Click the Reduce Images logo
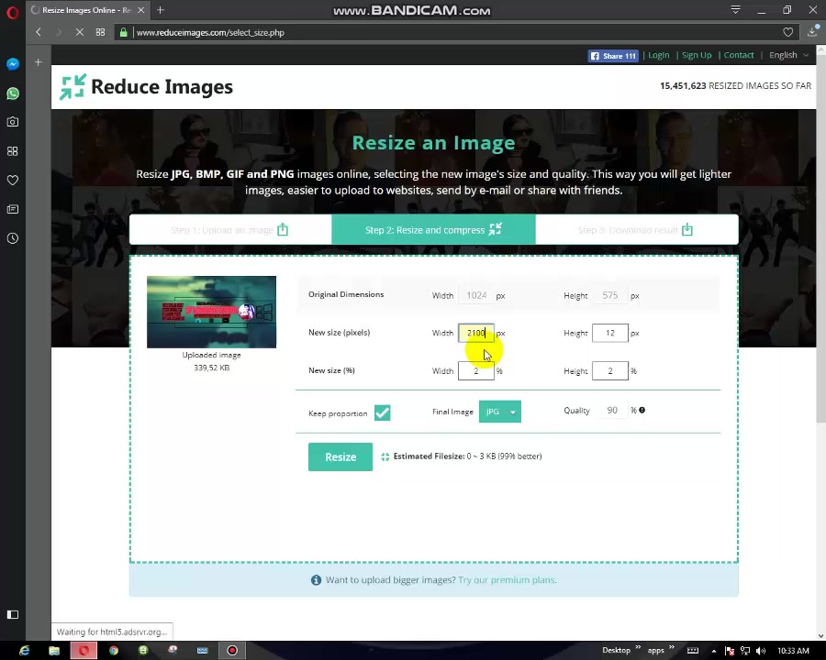This screenshot has height=660, width=826. click(x=146, y=87)
